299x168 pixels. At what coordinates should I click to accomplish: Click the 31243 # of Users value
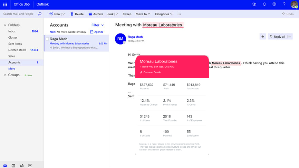[x=145, y=116]
